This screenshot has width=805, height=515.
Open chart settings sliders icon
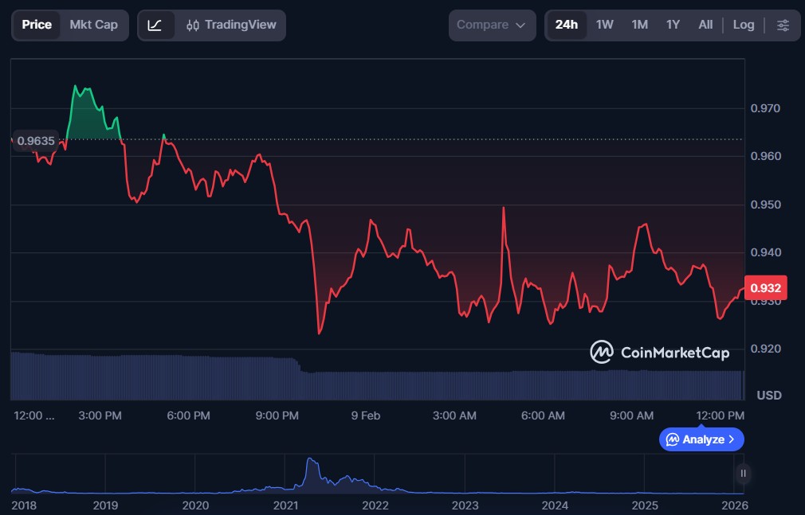pos(783,25)
